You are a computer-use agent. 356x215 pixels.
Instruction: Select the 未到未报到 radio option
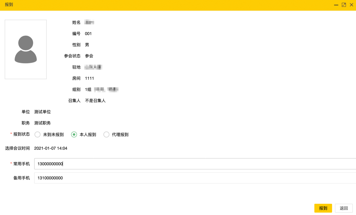[38, 135]
